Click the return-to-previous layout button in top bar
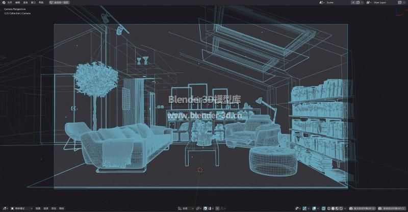 (59, 3)
